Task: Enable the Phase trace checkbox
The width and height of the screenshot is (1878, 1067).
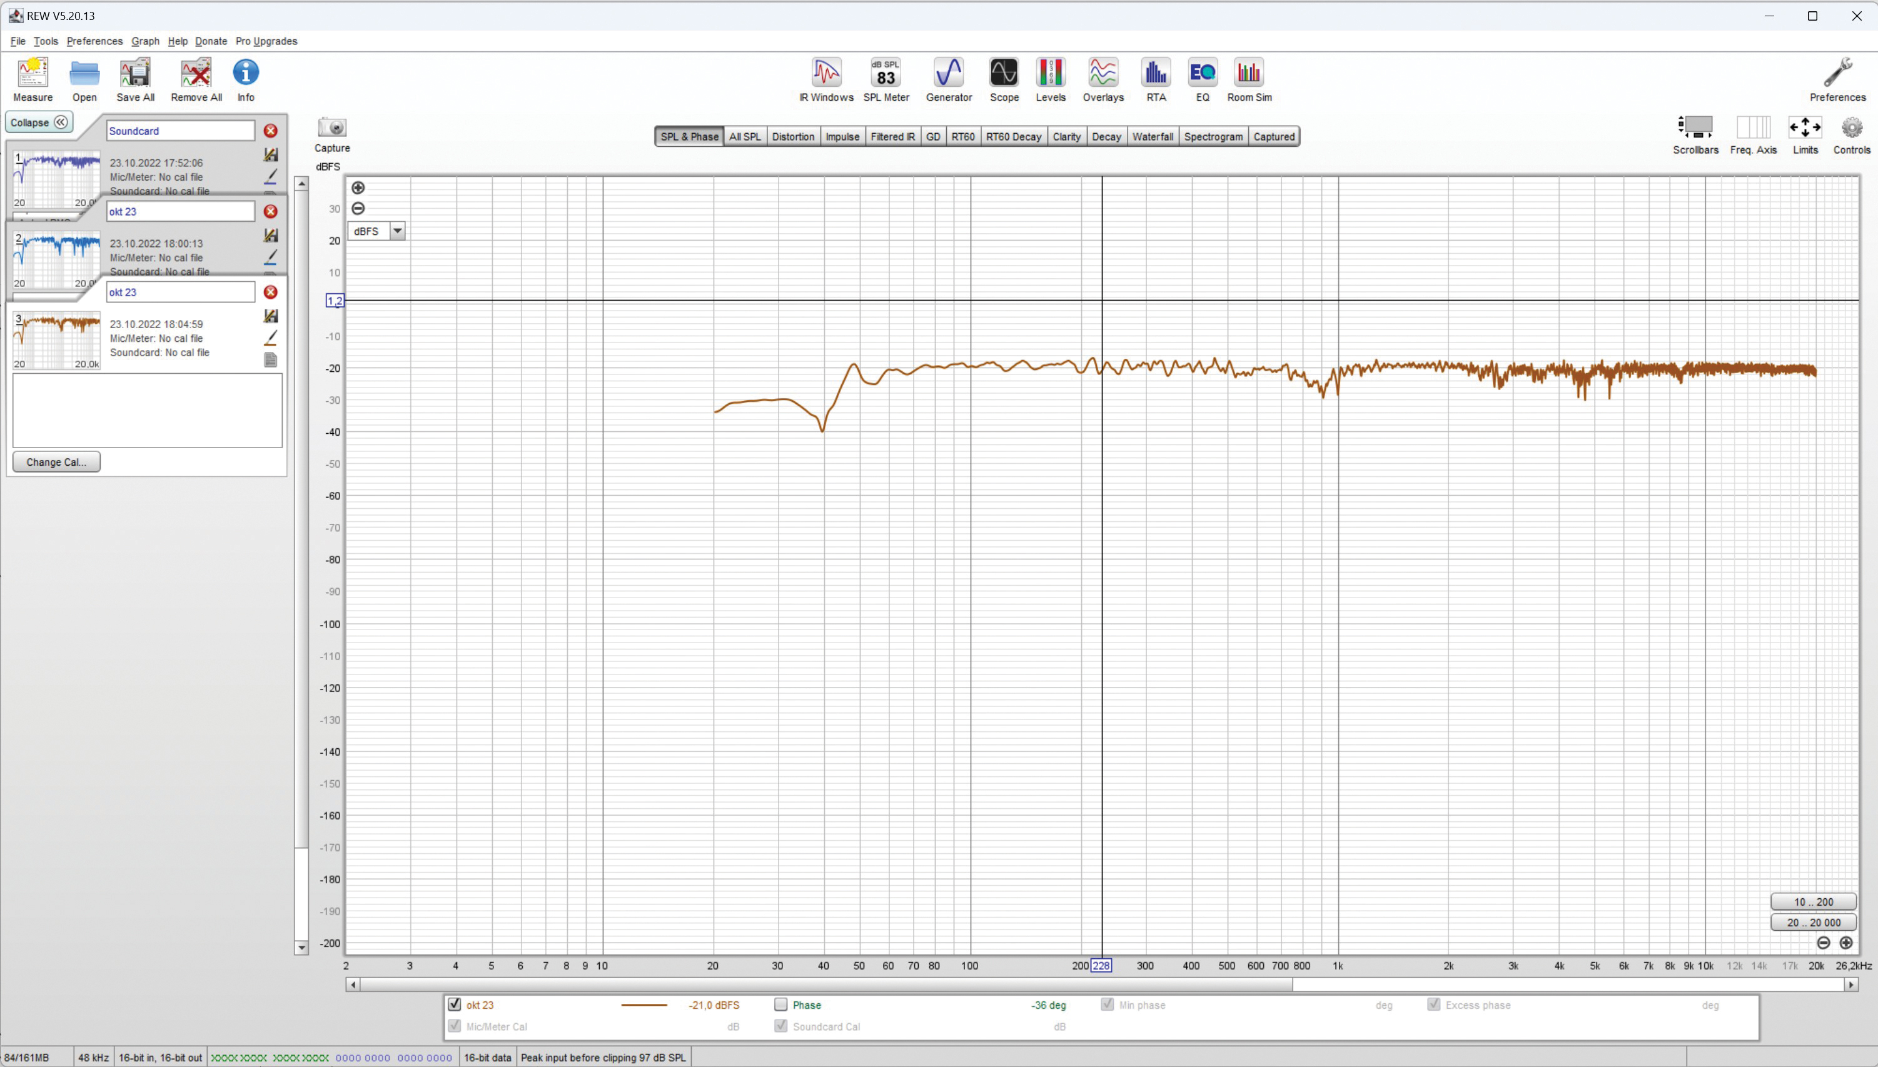Action: point(780,1004)
